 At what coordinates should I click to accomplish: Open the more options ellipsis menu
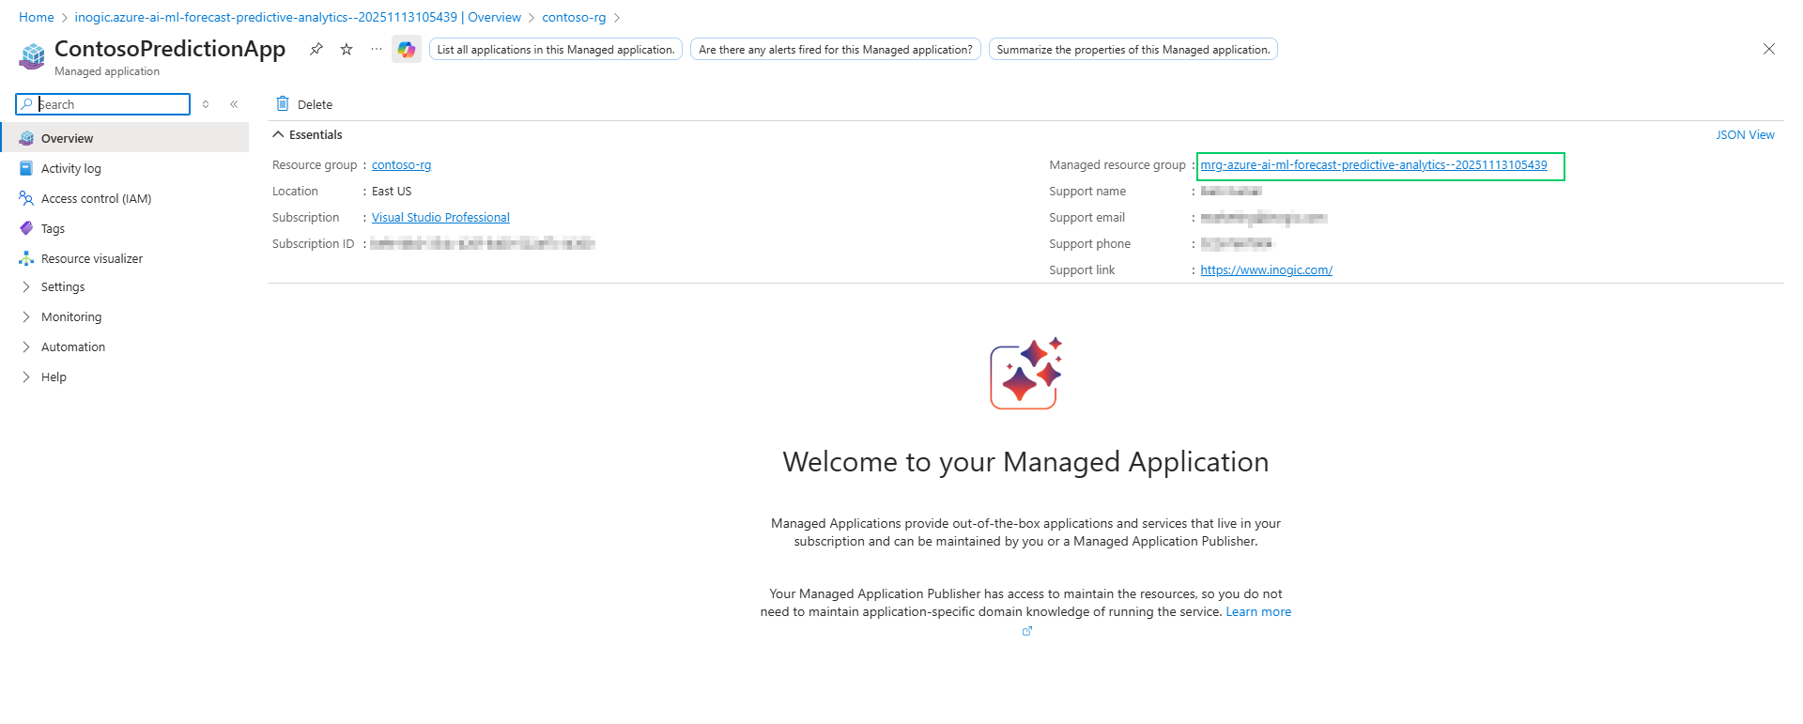tap(377, 49)
